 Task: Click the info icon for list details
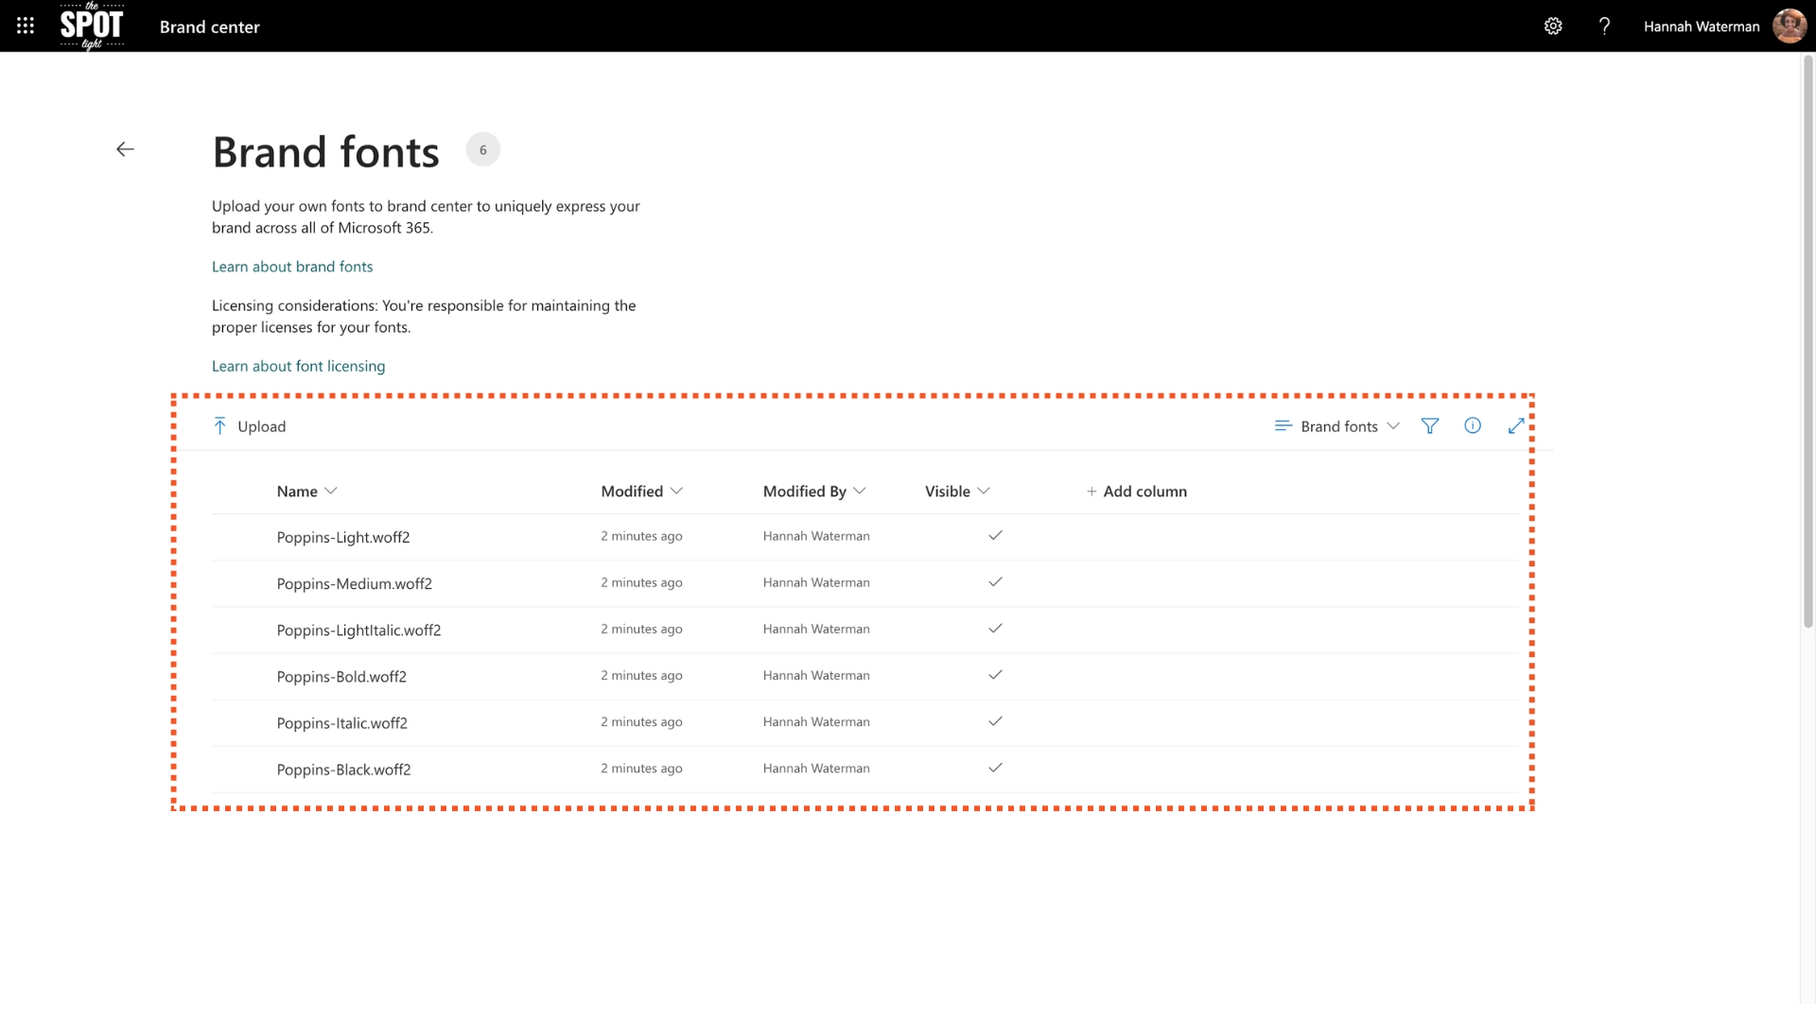point(1473,425)
